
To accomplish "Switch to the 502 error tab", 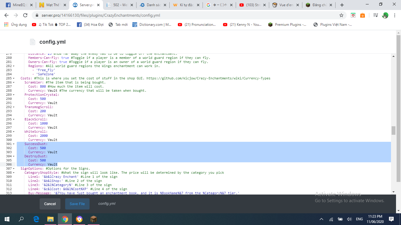I will pyautogui.click(x=120, y=5).
